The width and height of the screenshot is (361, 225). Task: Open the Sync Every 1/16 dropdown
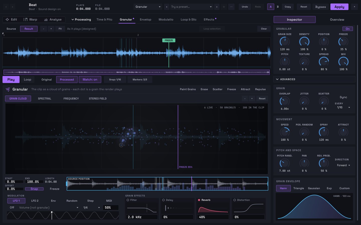click(x=343, y=107)
